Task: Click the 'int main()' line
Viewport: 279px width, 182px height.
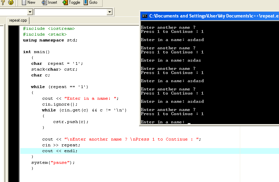Action: pyautogui.click(x=36, y=52)
